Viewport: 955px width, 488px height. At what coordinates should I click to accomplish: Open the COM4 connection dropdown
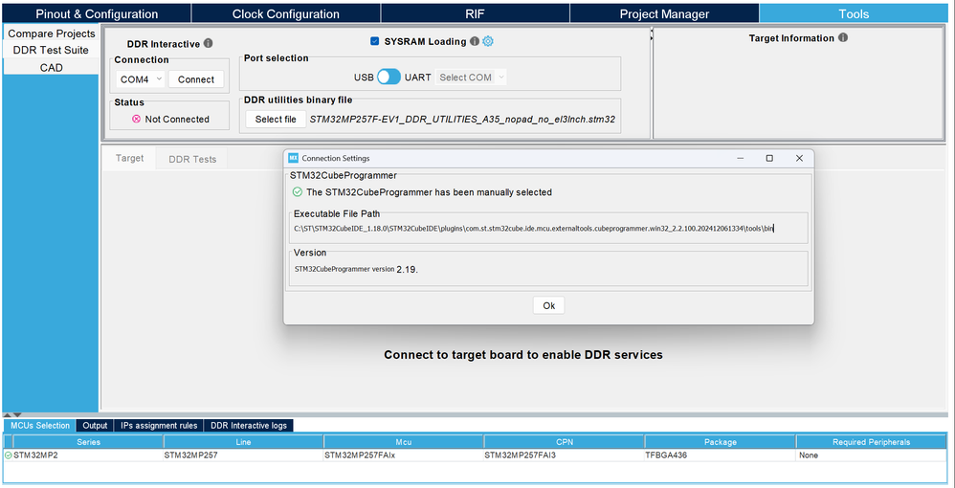pos(140,79)
